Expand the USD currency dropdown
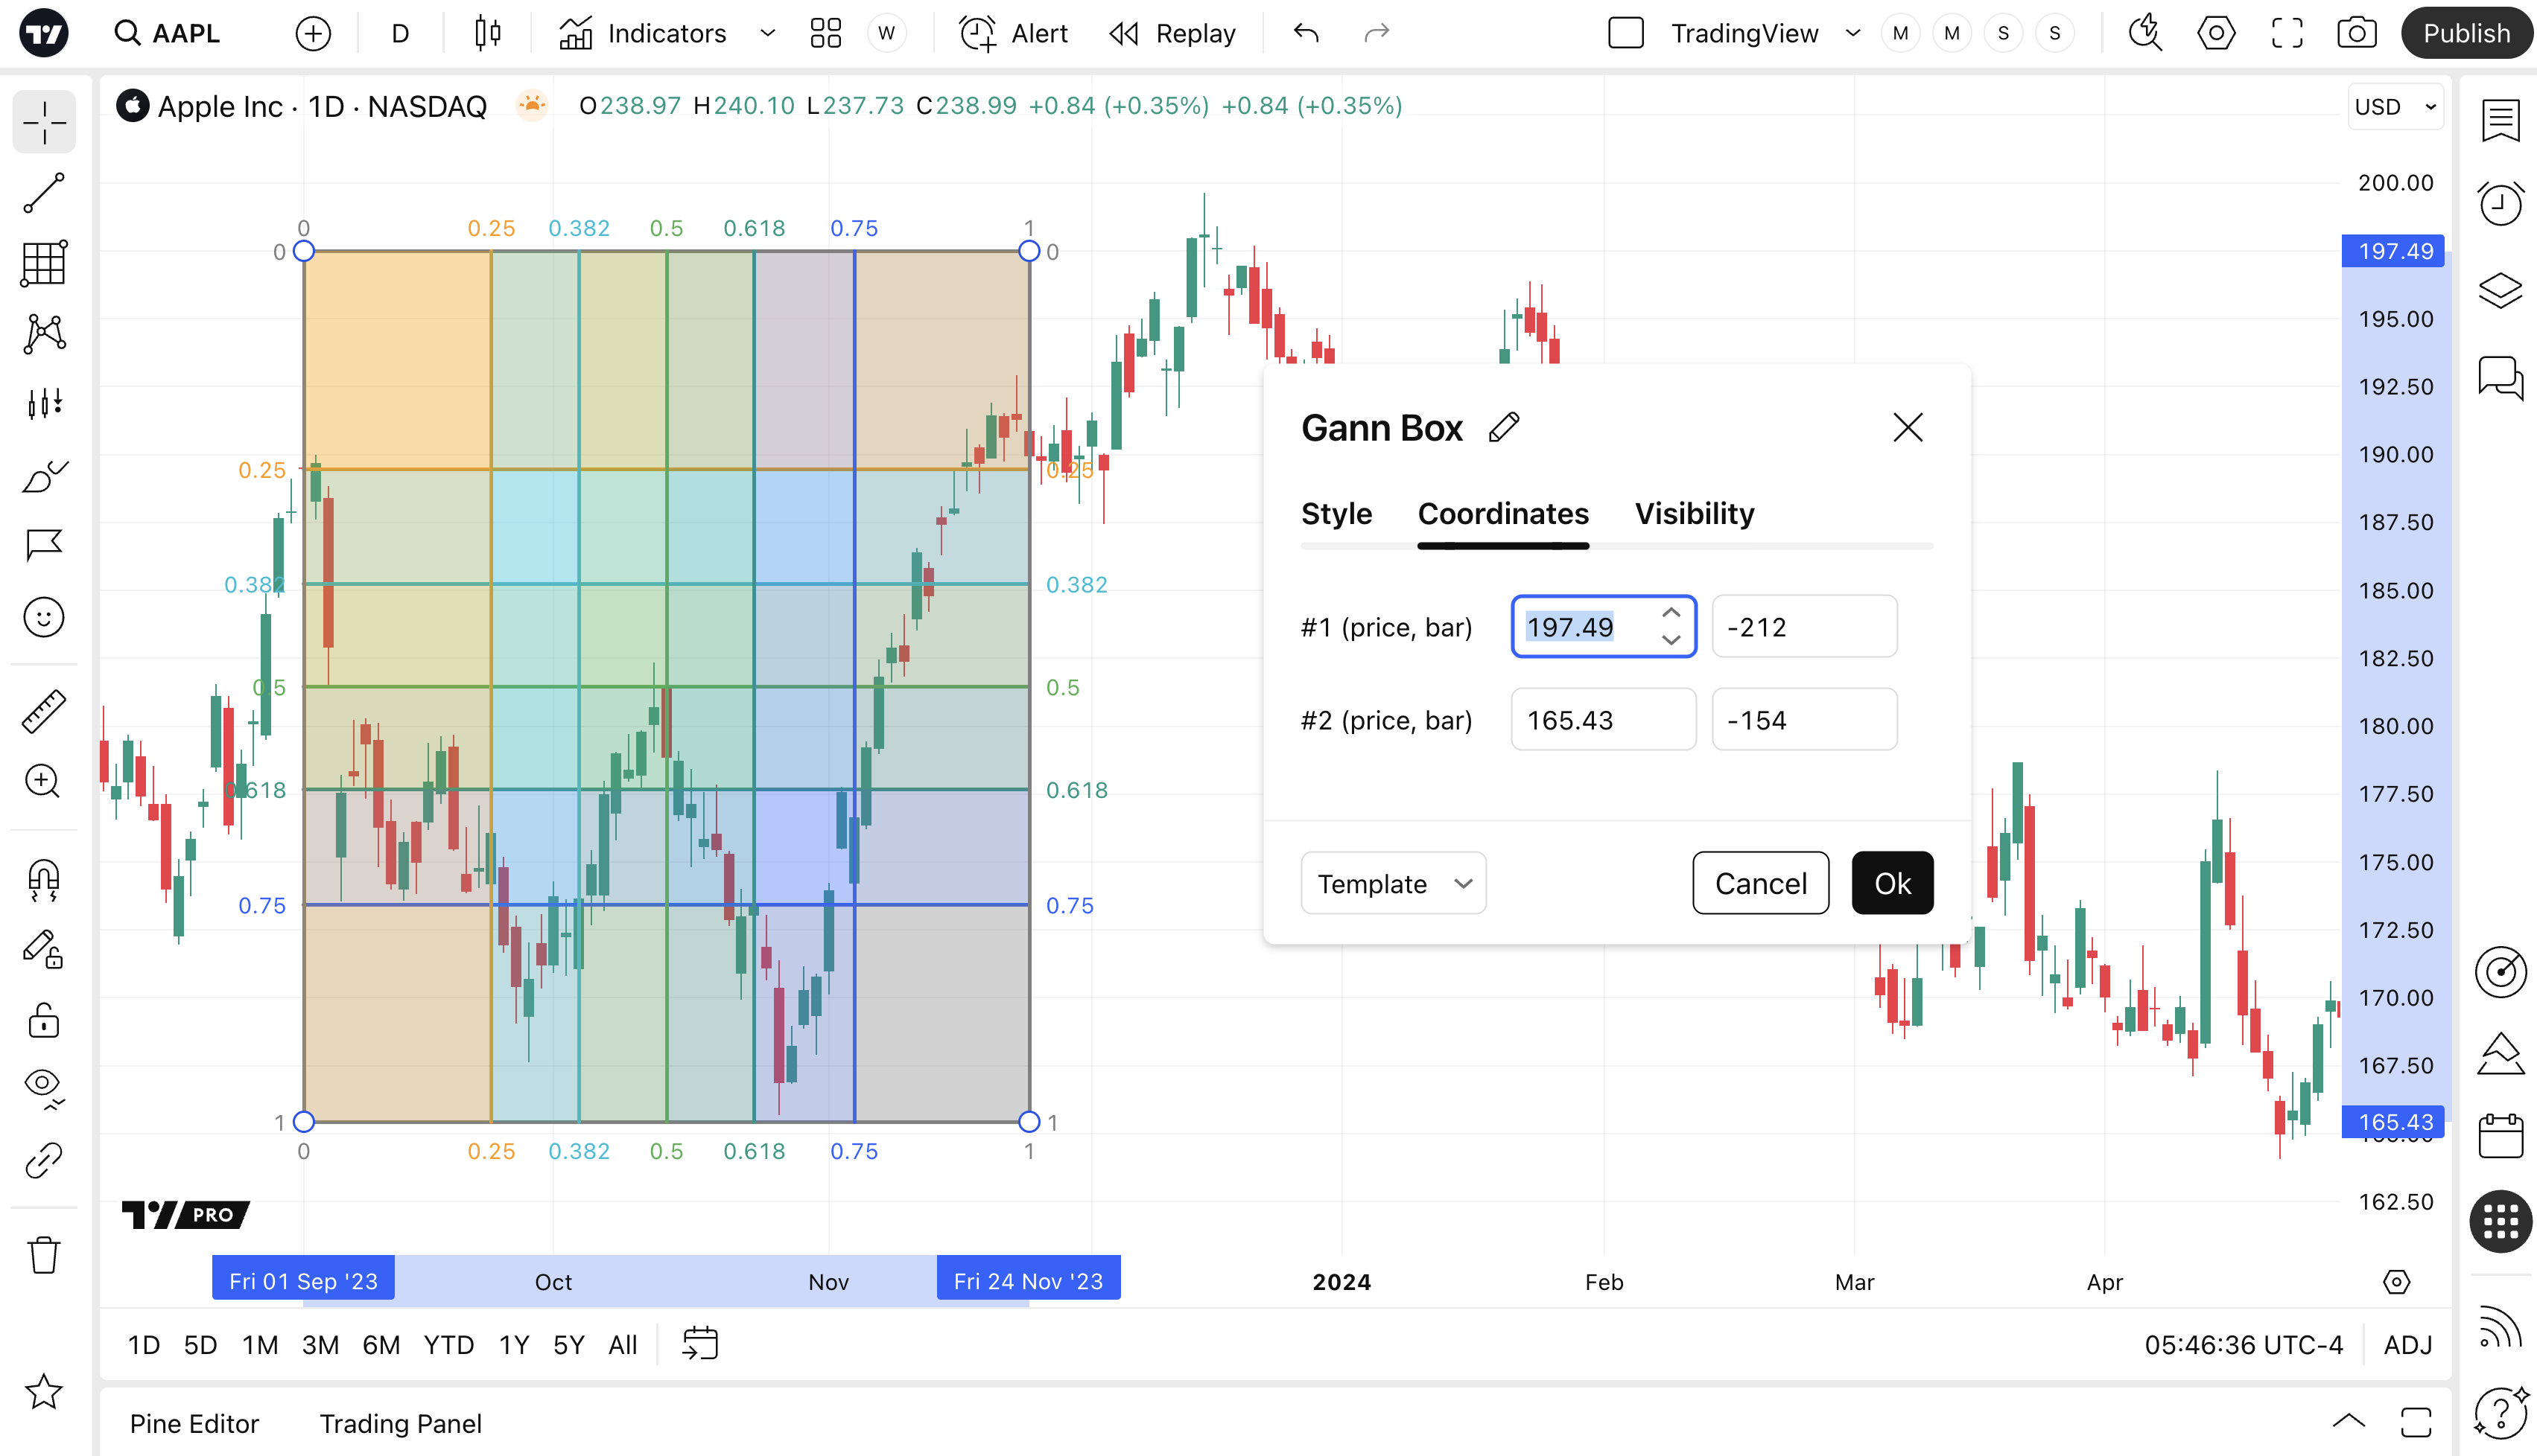Viewport: 2537px width, 1456px height. [x=2395, y=107]
